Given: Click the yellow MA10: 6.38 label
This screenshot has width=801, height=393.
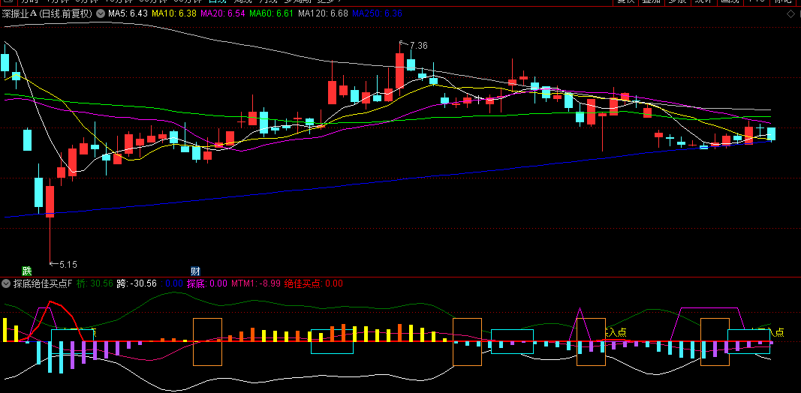Looking at the screenshot, I should tap(173, 13).
